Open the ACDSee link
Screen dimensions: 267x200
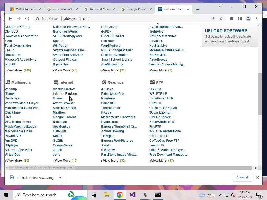point(107,89)
